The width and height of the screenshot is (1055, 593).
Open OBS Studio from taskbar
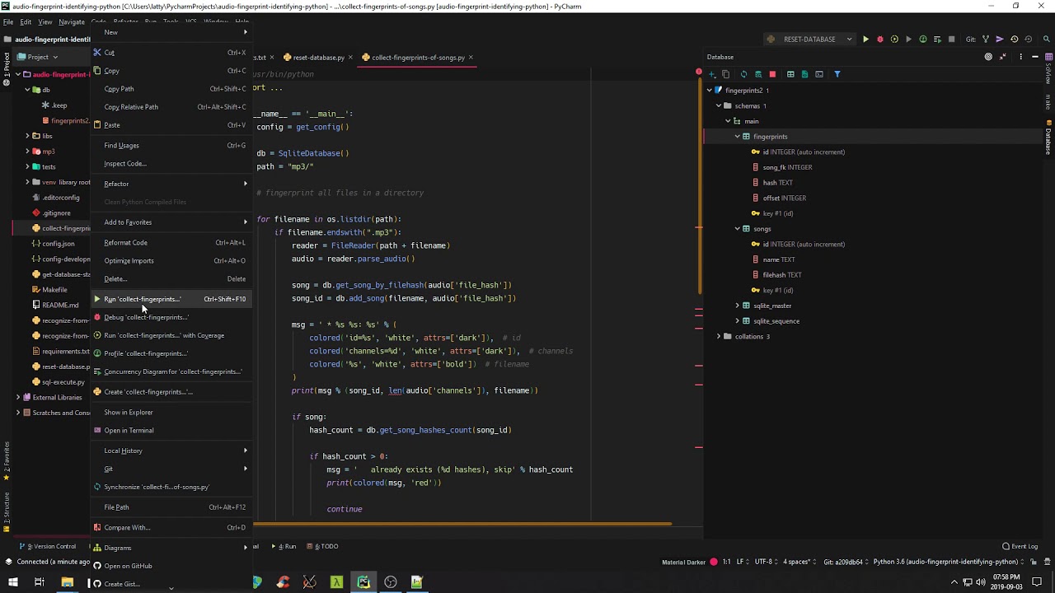pyautogui.click(x=391, y=582)
